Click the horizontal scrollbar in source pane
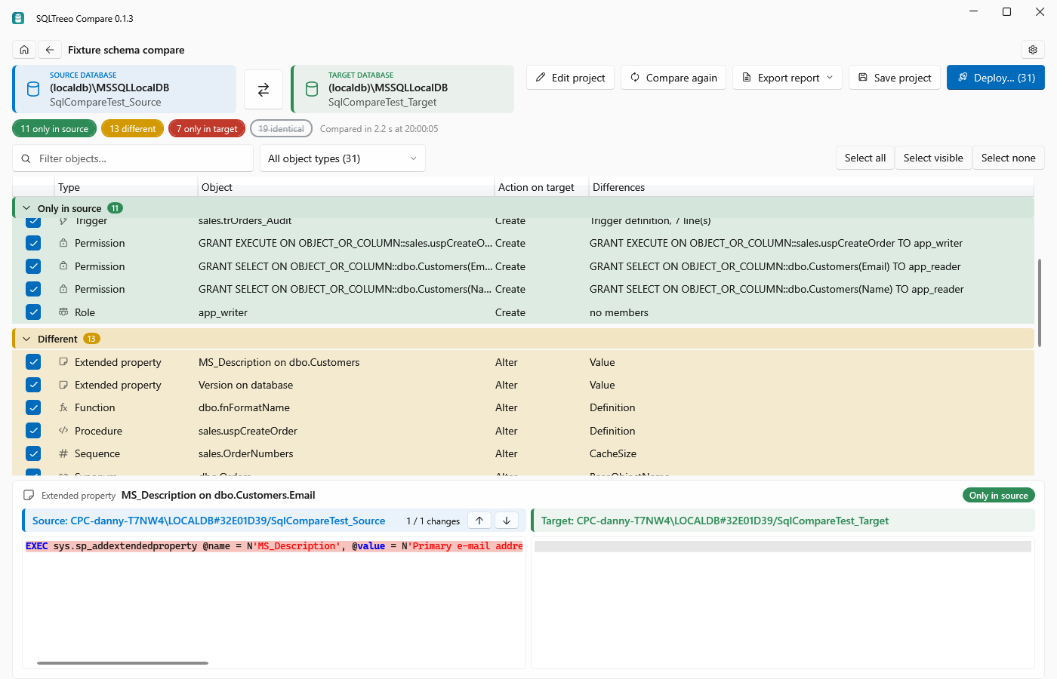The image size is (1057, 679). coord(122,663)
